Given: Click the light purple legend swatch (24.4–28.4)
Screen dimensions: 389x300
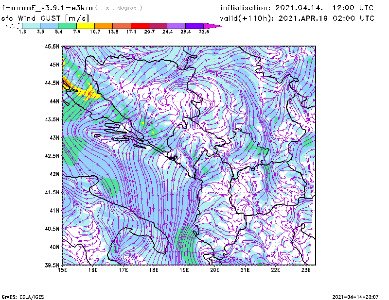Looking at the screenshot, I should [176, 26].
